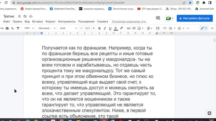Screen dimensions: 216x121
Task: Start a Google Meet call icon
Action: click(169, 18)
